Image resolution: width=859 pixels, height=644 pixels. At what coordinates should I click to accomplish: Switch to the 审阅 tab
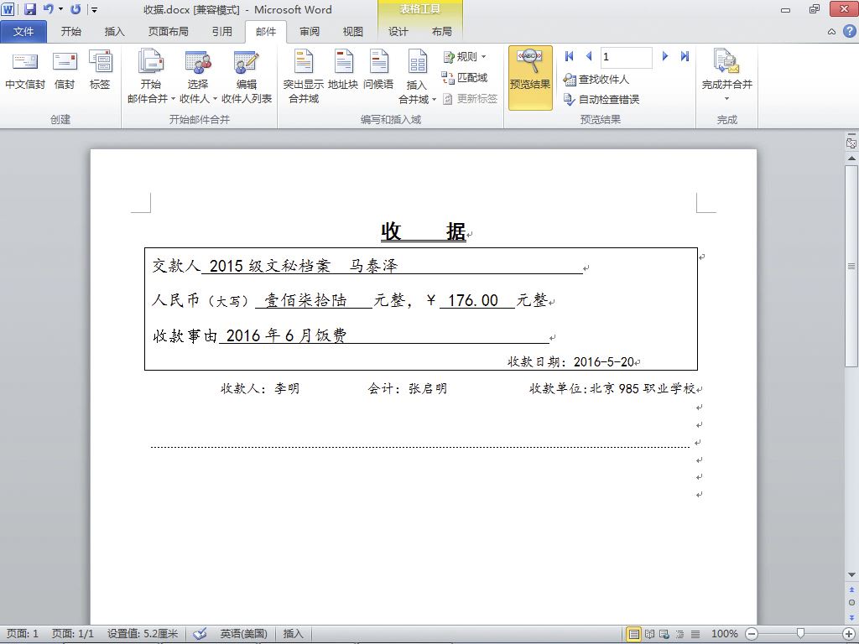tap(309, 32)
